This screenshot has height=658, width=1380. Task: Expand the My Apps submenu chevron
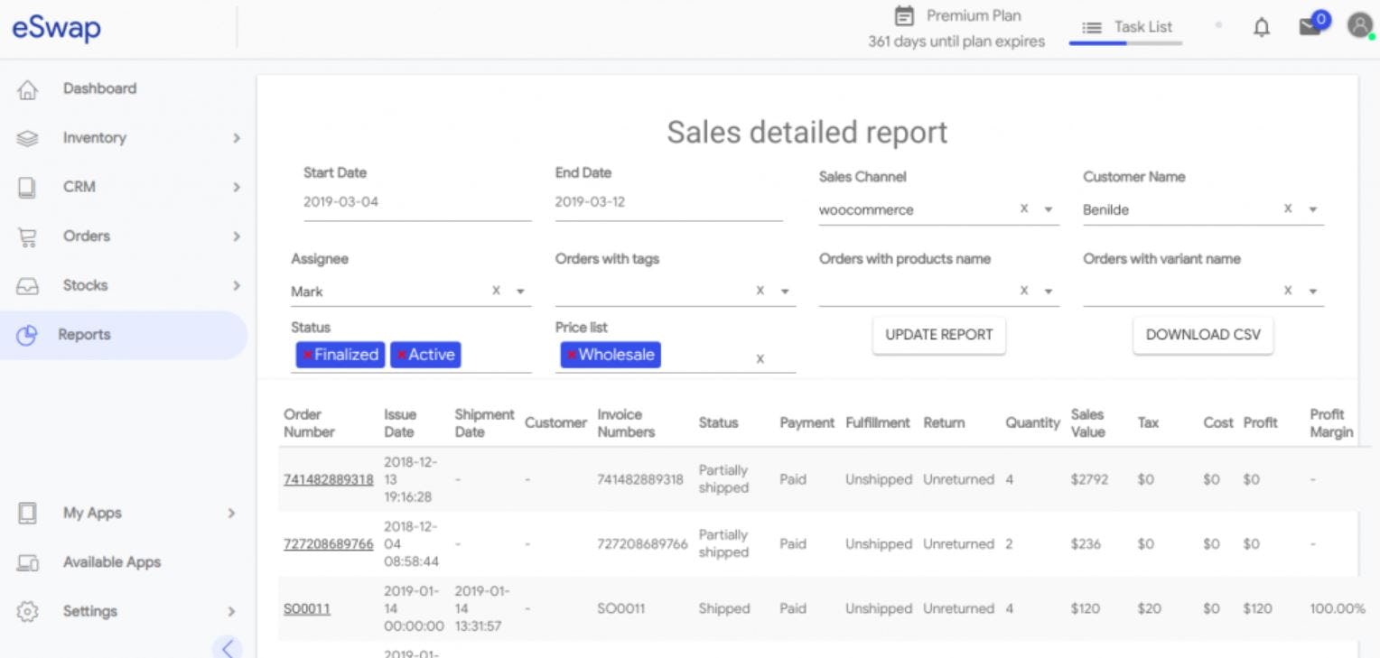231,514
